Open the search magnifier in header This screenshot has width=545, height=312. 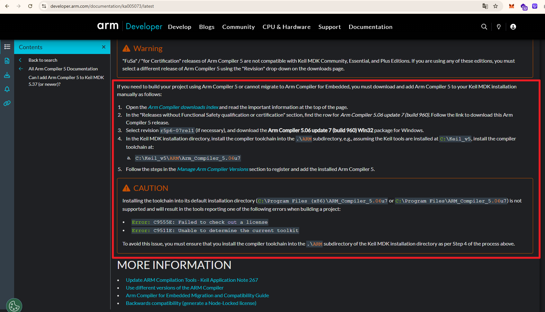pos(484,27)
